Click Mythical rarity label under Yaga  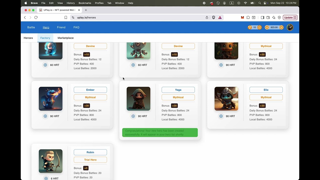[x=178, y=97]
